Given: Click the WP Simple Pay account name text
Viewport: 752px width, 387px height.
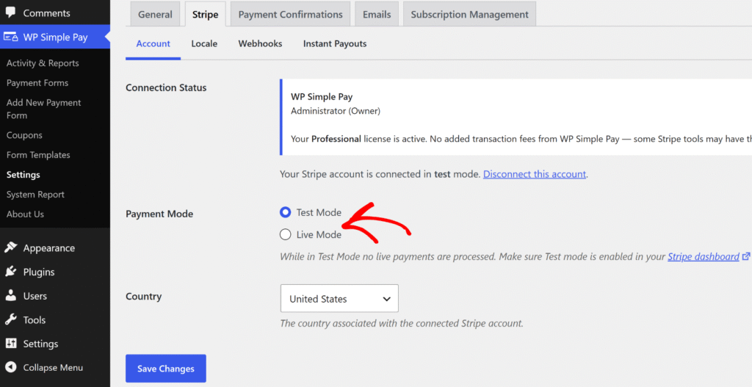Looking at the screenshot, I should click(322, 96).
